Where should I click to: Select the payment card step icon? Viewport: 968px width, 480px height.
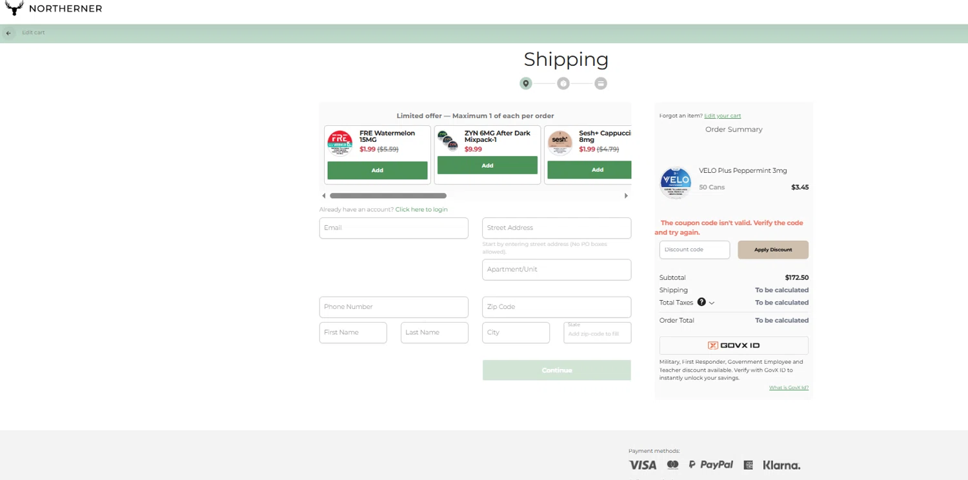tap(601, 83)
